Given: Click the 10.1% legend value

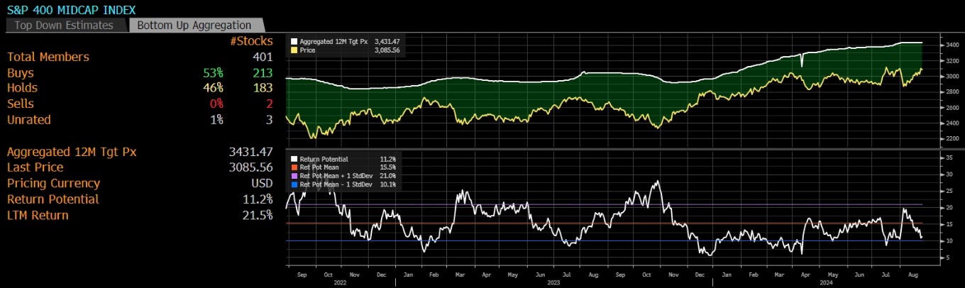Looking at the screenshot, I should pyautogui.click(x=389, y=184).
